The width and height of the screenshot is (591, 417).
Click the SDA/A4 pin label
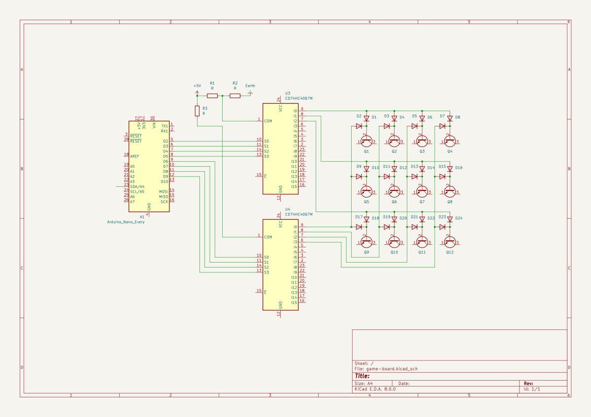coord(137,186)
